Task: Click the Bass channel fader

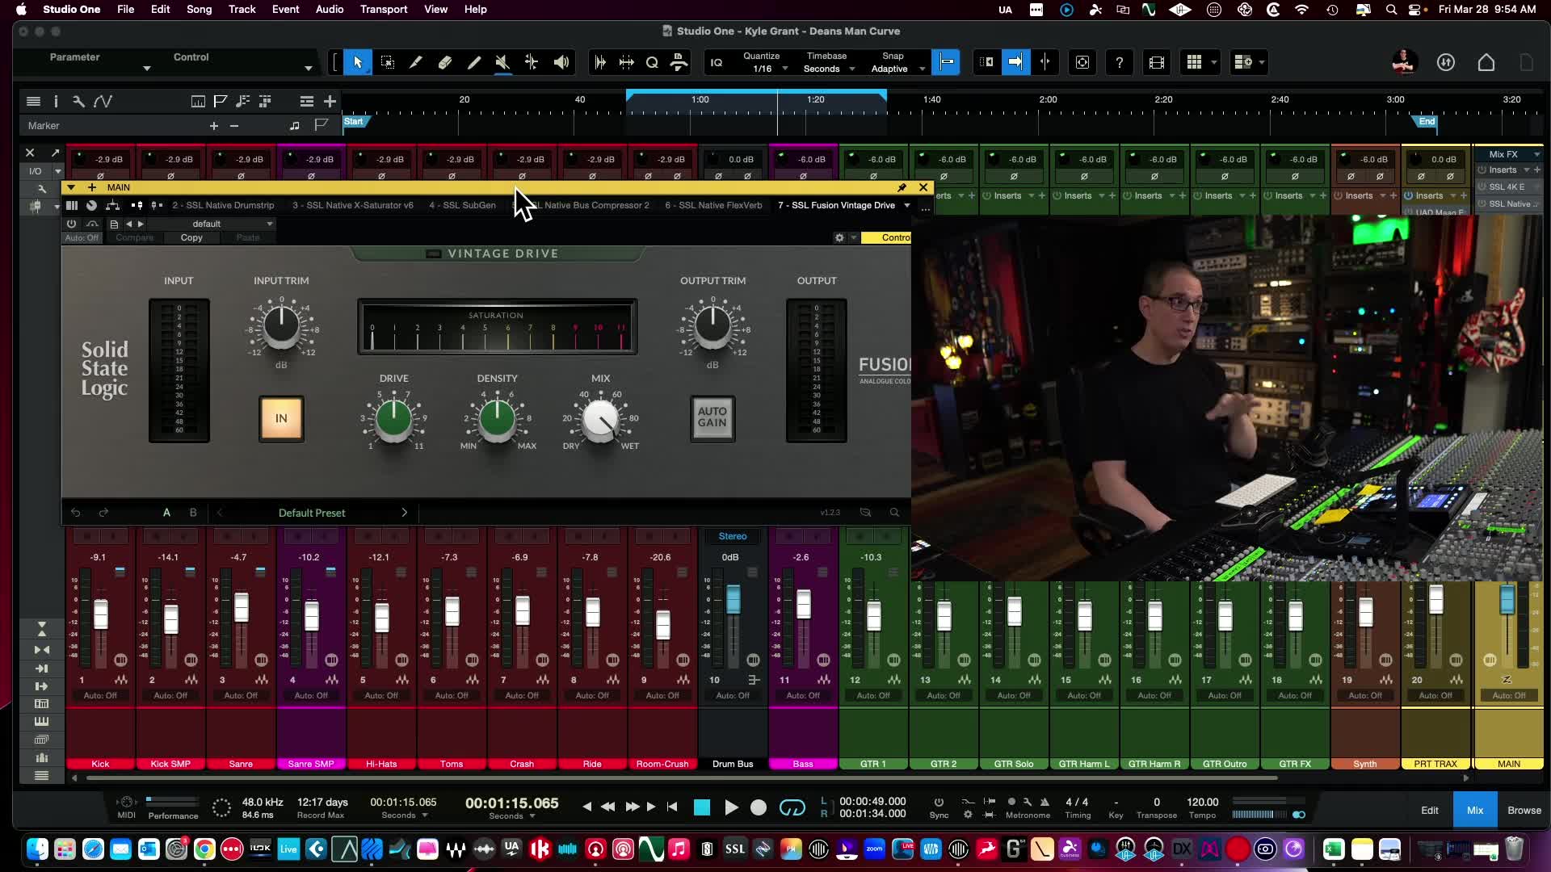Action: (x=804, y=604)
